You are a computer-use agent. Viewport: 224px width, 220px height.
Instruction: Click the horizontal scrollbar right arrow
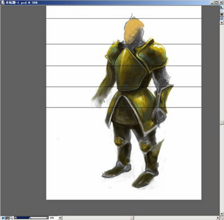[218, 218]
